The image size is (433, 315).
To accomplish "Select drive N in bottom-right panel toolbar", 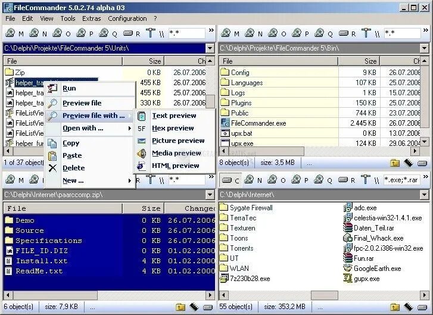I will point(253,180).
